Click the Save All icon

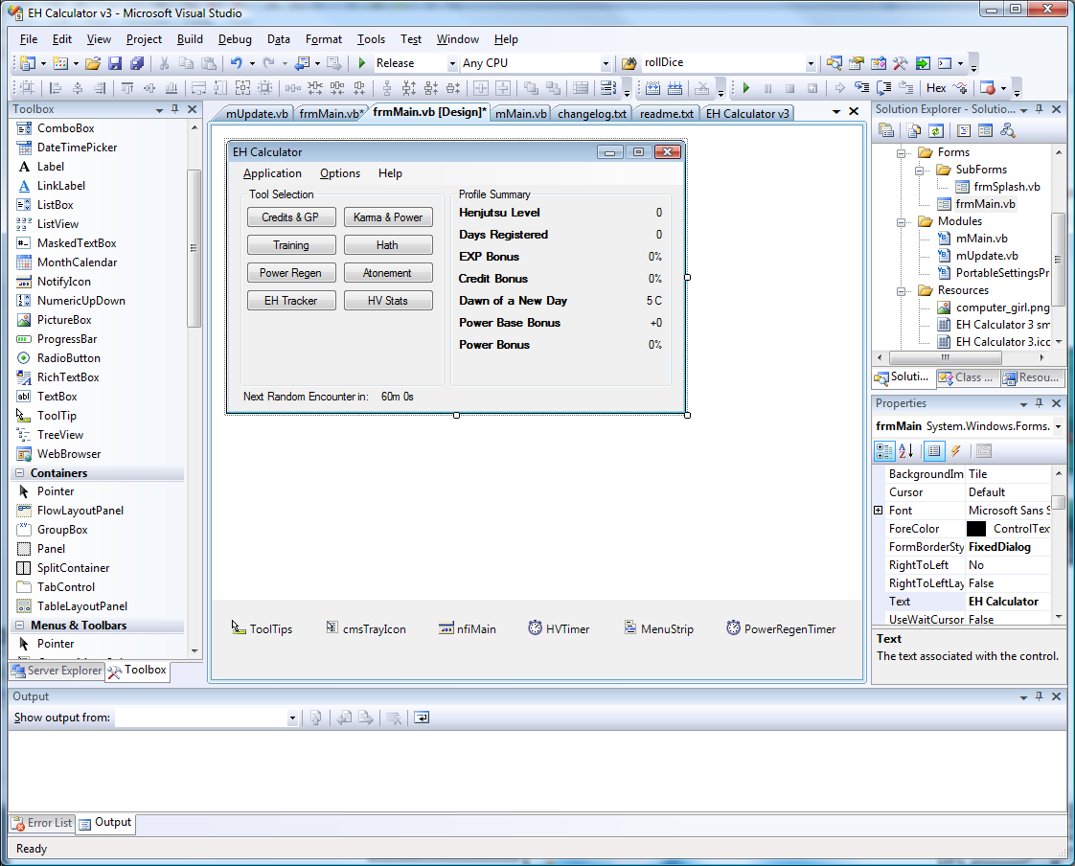[136, 63]
